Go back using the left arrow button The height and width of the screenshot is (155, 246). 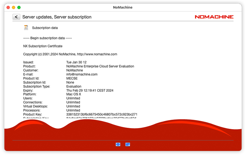pyautogui.click(x=16, y=17)
